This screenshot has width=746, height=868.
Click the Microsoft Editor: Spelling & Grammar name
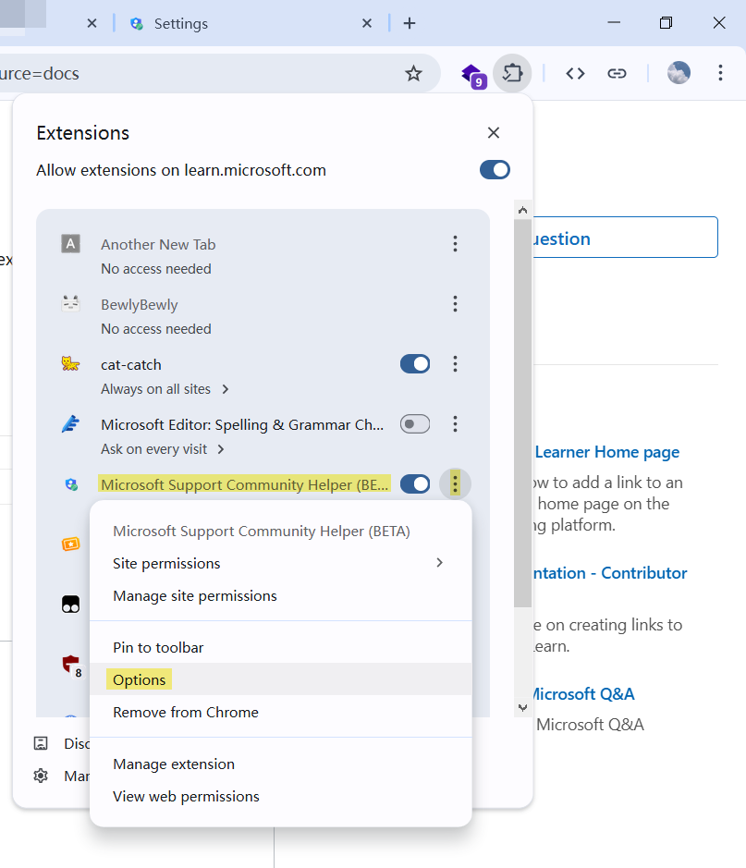(x=242, y=424)
